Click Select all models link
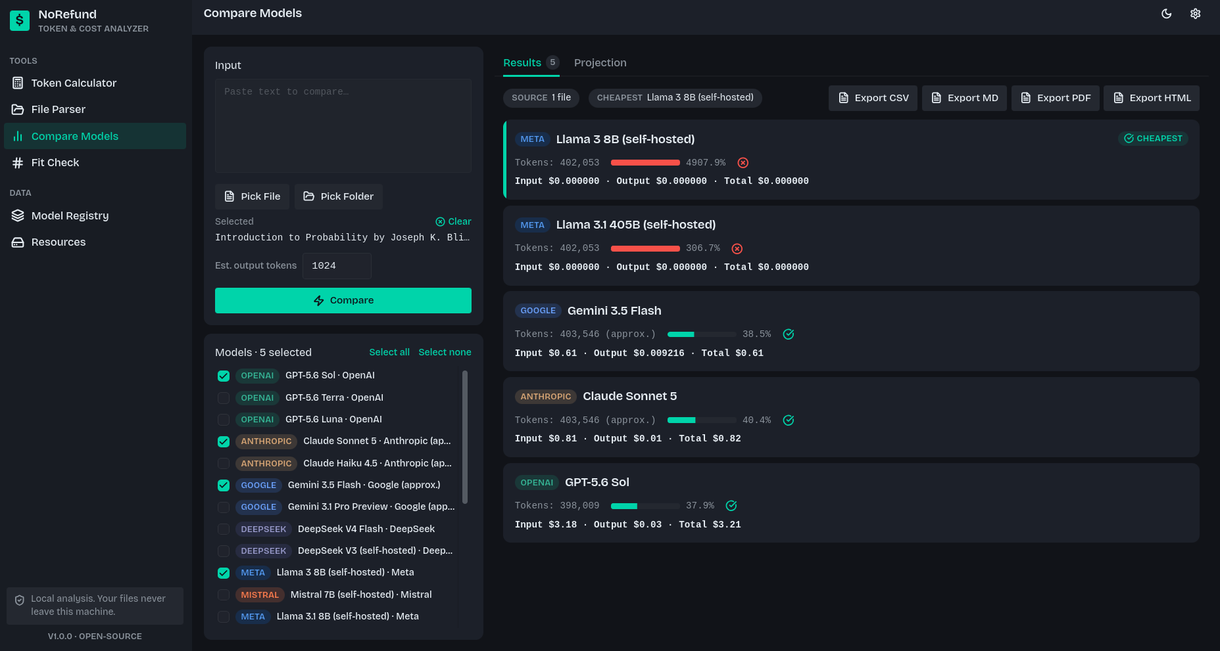This screenshot has width=1220, height=651. coord(389,352)
